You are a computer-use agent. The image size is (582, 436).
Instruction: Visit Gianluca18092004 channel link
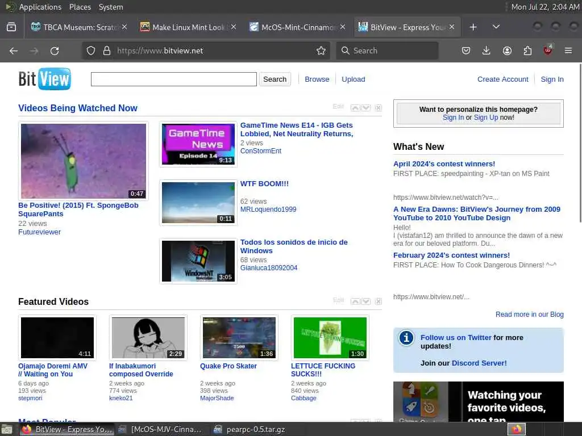pos(269,268)
